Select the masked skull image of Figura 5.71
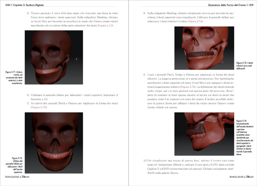The height and width of the screenshot is (186, 257). pyautogui.click(x=54, y=57)
